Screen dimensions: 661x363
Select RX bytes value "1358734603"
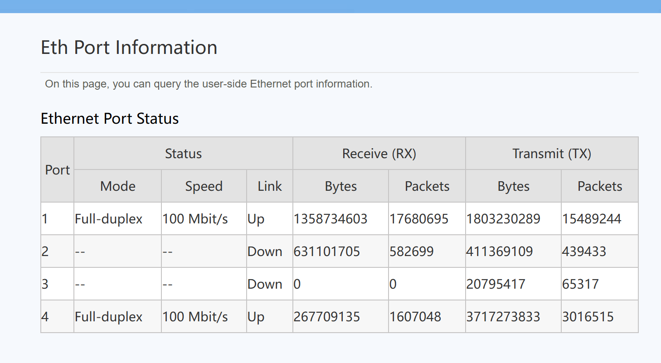coord(341,219)
